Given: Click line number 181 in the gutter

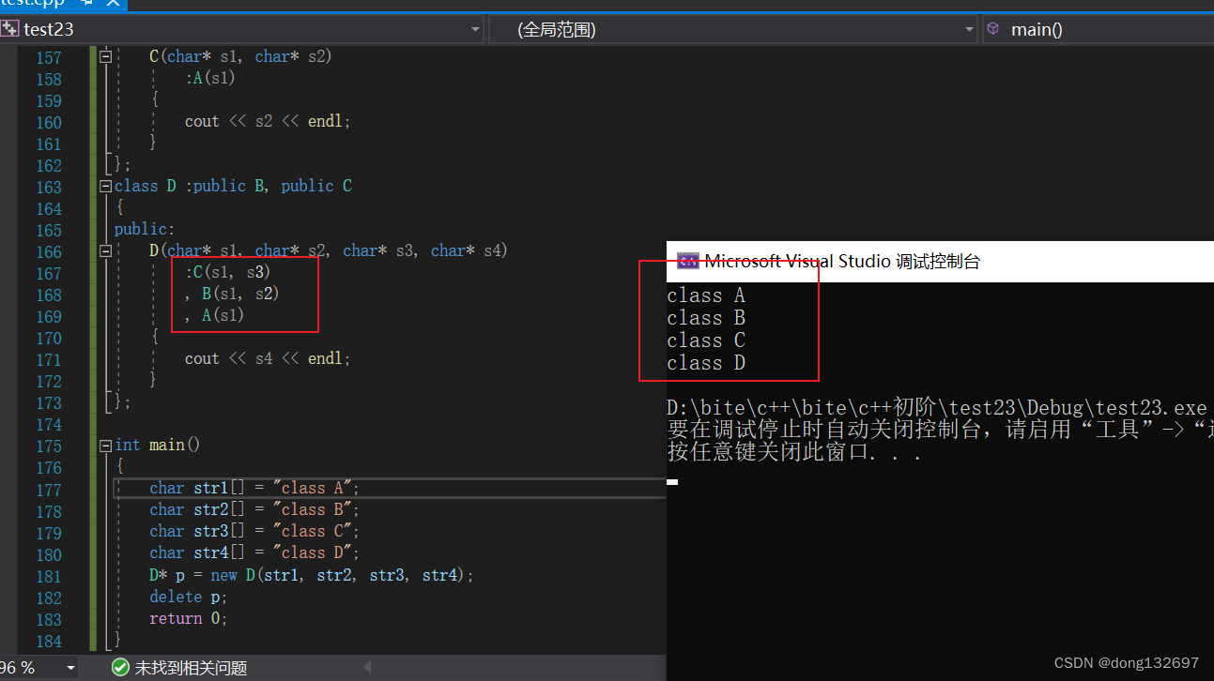Looking at the screenshot, I should click(x=49, y=576).
